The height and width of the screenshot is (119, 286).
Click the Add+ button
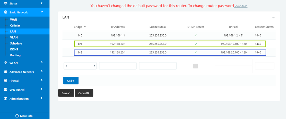71,81
